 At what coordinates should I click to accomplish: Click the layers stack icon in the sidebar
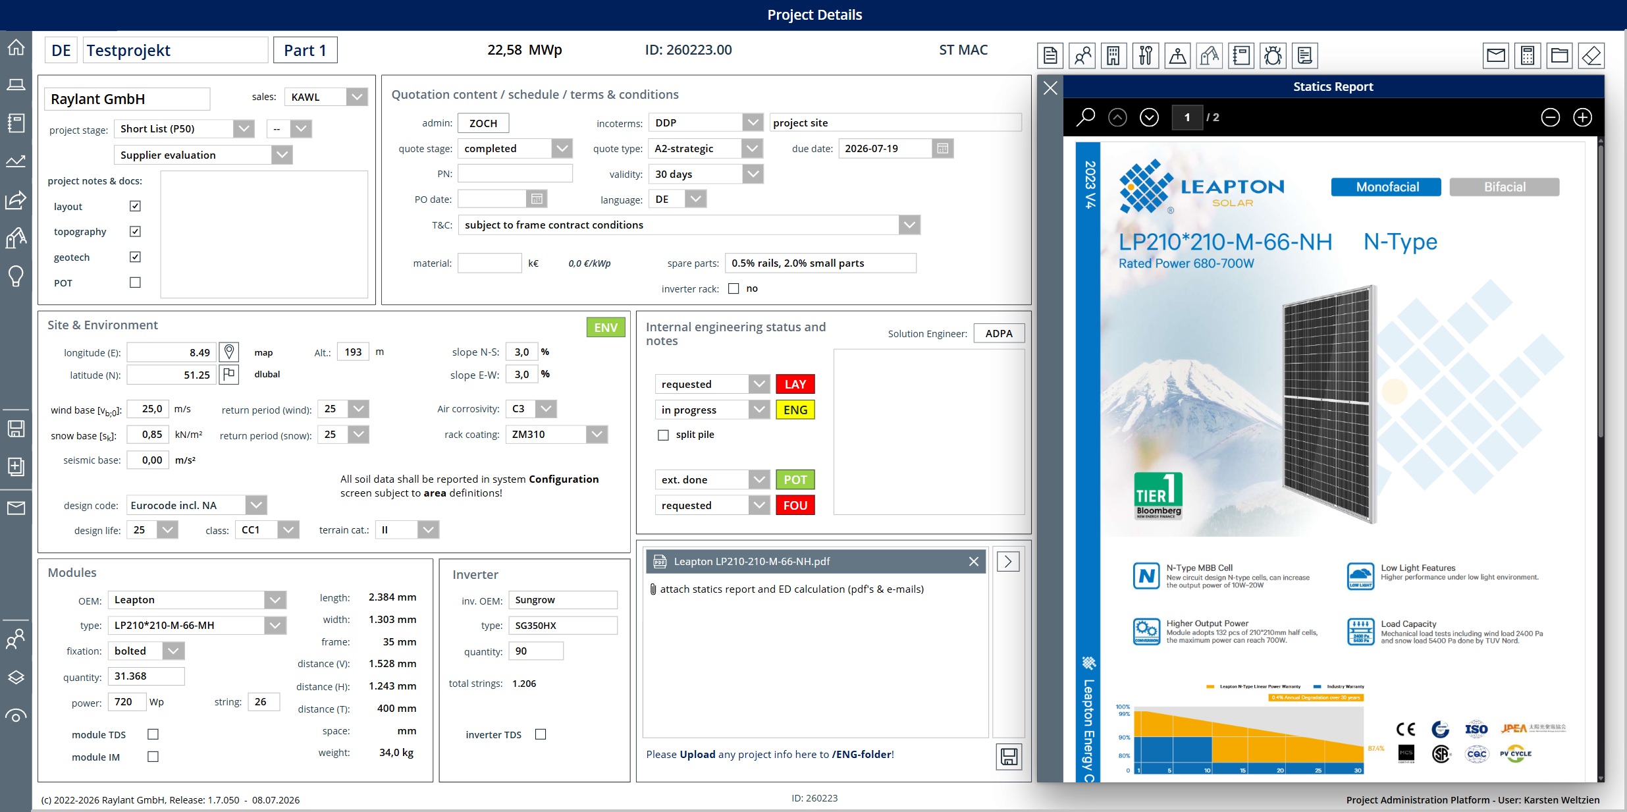(16, 677)
